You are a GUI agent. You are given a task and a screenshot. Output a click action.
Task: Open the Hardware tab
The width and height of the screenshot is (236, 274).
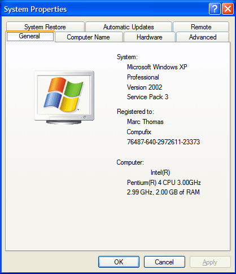(150, 37)
